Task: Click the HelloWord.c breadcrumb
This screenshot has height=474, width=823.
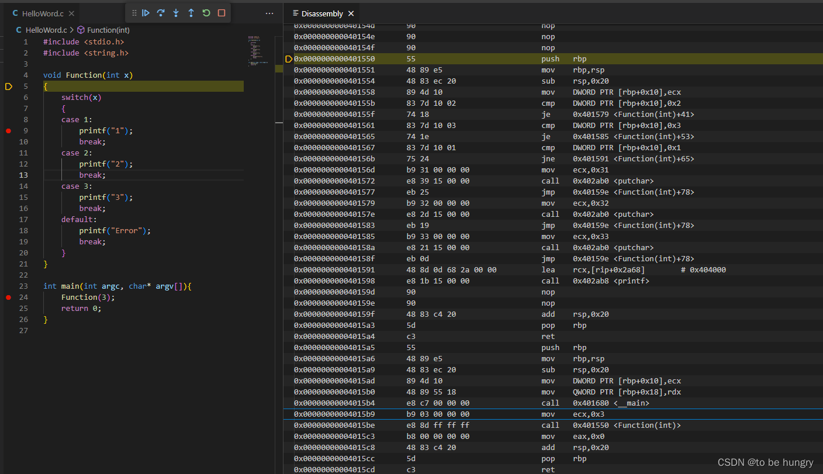Action: tap(46, 30)
